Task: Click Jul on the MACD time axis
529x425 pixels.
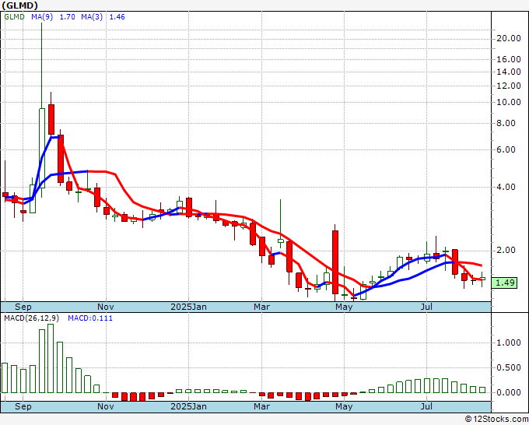Action: click(427, 406)
